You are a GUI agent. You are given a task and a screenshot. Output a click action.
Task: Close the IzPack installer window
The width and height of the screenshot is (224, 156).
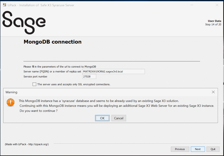click(x=217, y=5)
